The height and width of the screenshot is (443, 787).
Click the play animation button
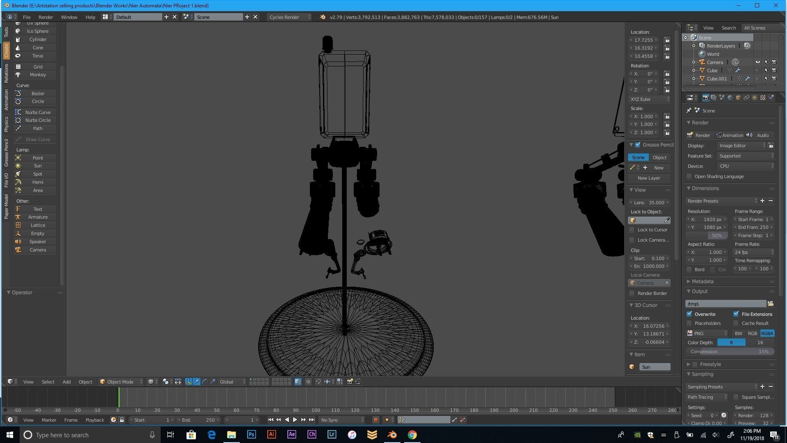point(295,420)
